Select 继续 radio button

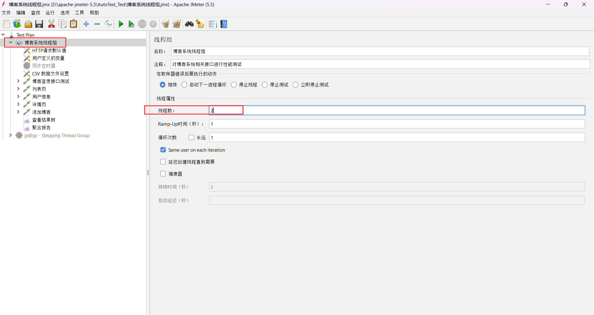162,85
